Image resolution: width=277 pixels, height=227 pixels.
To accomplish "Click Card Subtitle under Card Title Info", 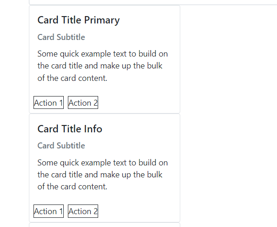I will [61, 146].
